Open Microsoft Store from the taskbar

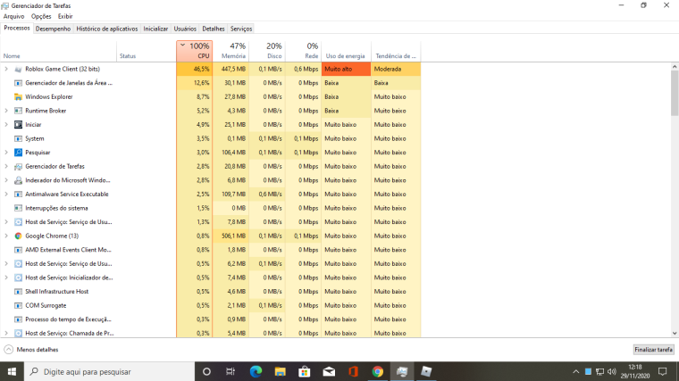(x=305, y=371)
